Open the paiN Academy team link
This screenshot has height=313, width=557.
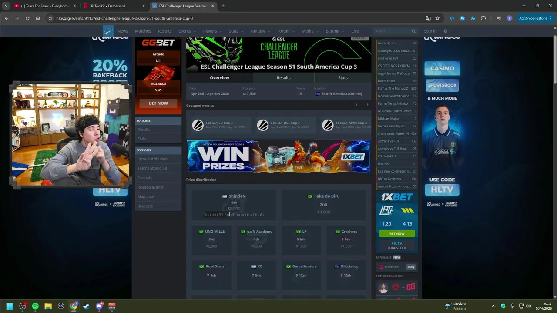click(259, 231)
